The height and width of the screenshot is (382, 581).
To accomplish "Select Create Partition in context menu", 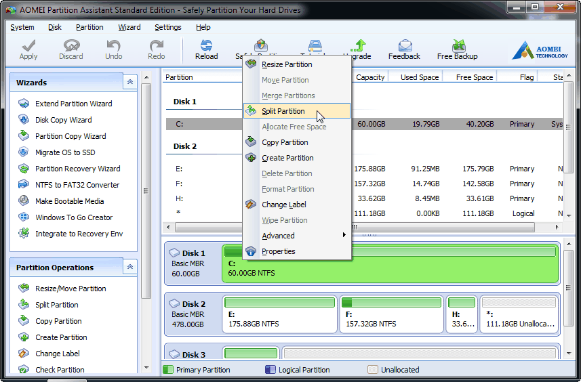I will point(297,158).
